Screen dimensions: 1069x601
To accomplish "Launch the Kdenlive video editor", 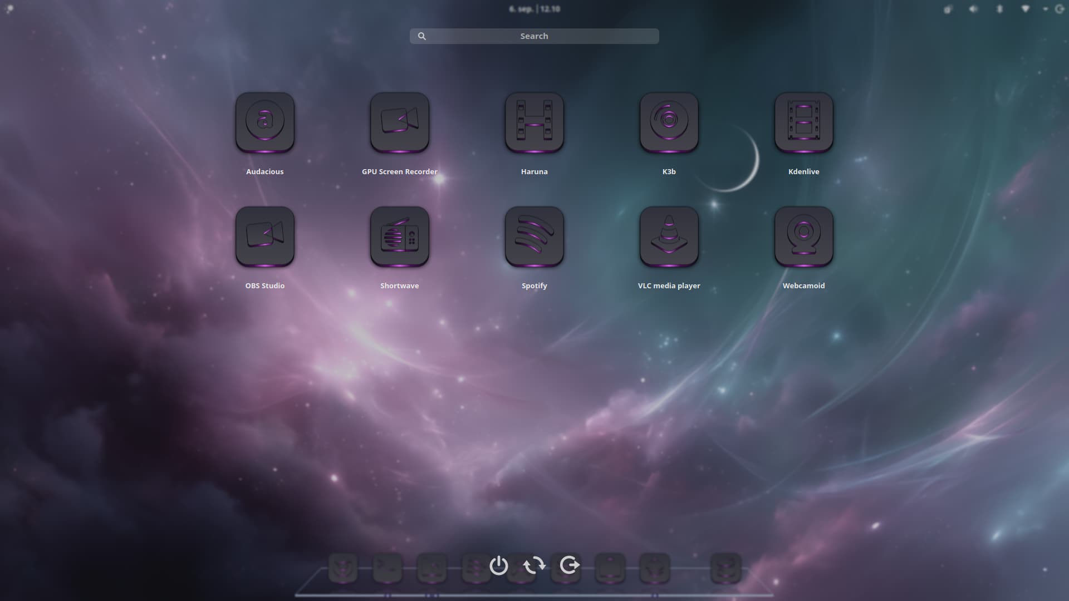I will [804, 122].
